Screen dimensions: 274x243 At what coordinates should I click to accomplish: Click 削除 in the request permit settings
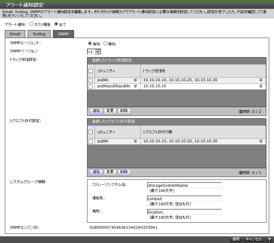(x=124, y=172)
